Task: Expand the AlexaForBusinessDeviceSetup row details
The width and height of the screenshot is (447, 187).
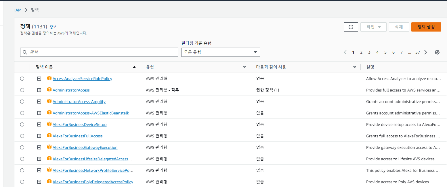Action: [39, 124]
